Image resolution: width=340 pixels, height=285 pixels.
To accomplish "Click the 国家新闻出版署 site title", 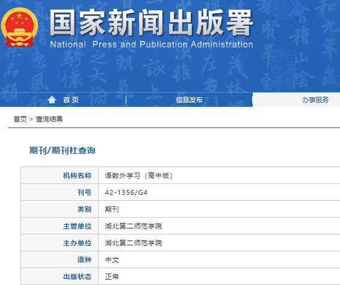I will 152,22.
